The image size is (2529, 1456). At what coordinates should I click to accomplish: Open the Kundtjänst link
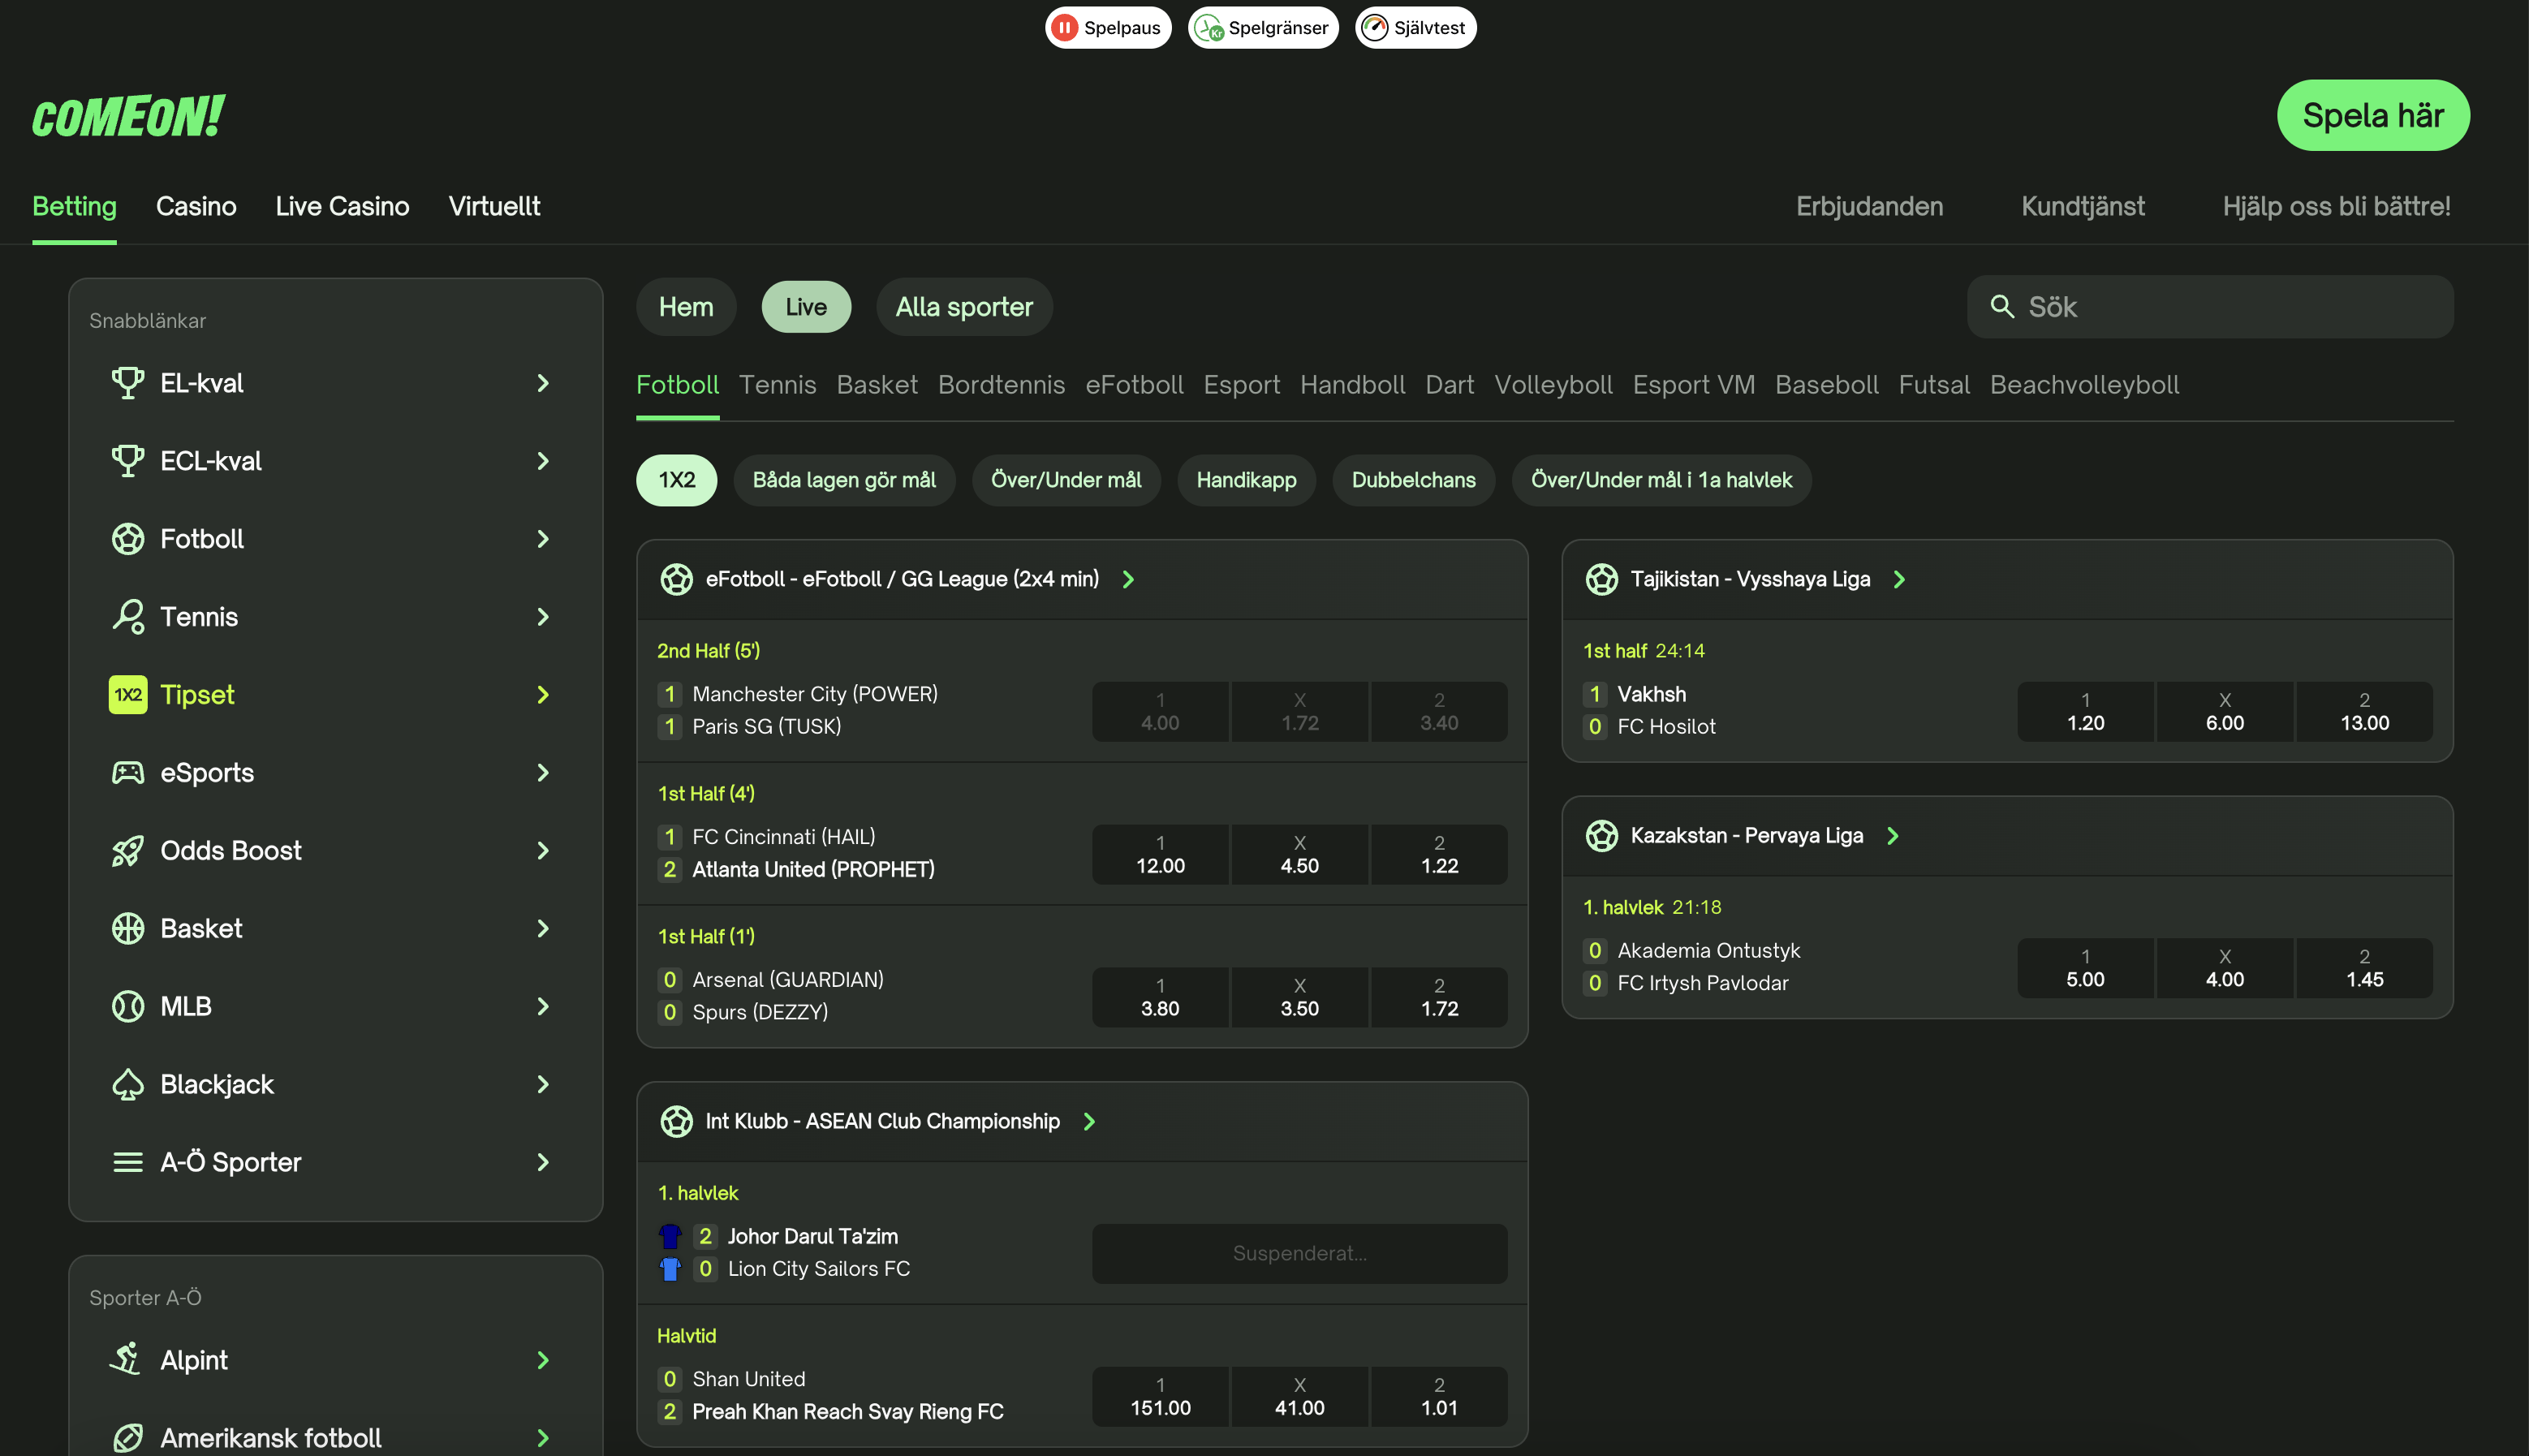pos(2082,206)
